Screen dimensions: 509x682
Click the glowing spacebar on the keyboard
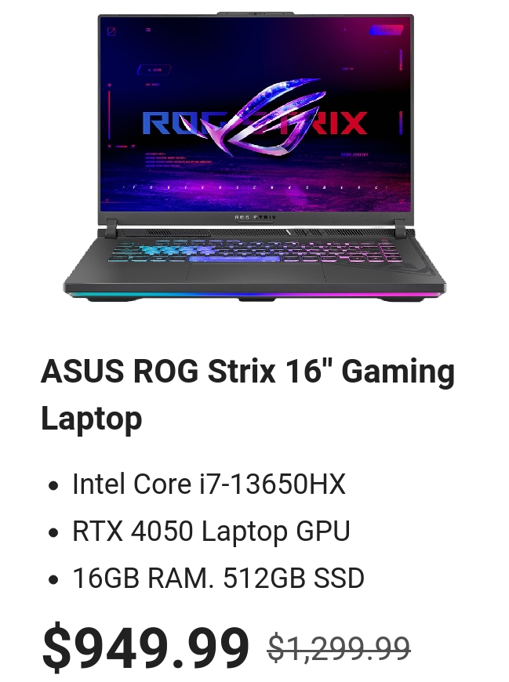coord(234,259)
